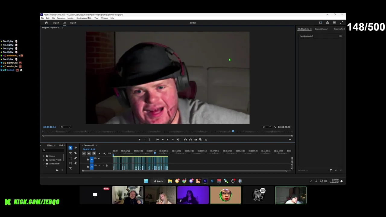Mute the A1 audio track
The height and width of the screenshot is (217, 386).
point(99,165)
